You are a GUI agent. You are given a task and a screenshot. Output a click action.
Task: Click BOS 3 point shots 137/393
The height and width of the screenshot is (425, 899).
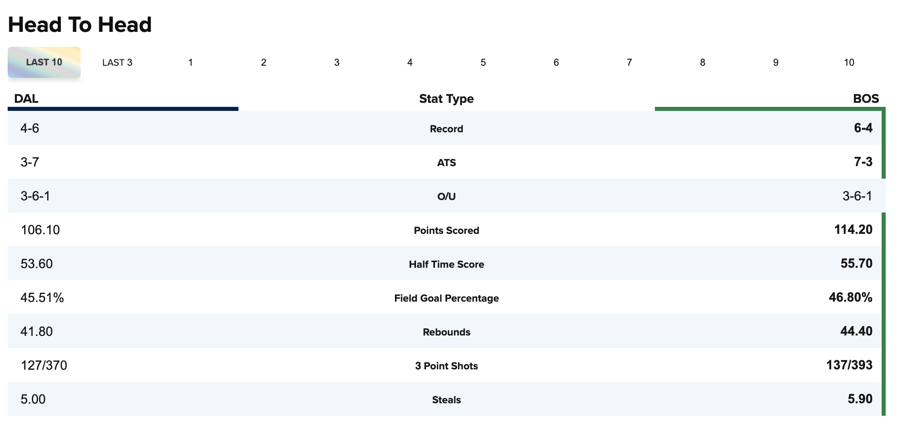pyautogui.click(x=849, y=365)
